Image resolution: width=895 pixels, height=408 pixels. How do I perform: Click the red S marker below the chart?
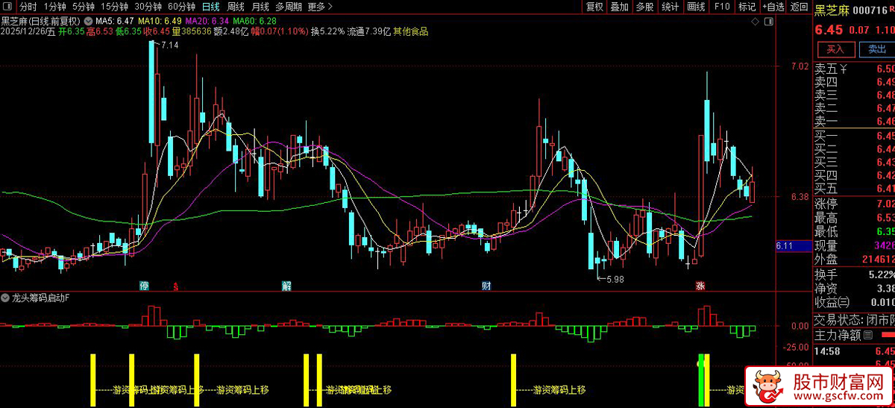click(x=175, y=286)
